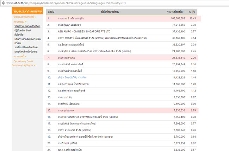Click the site info icon in address bar
This screenshot has width=229, height=151.
[2, 2]
